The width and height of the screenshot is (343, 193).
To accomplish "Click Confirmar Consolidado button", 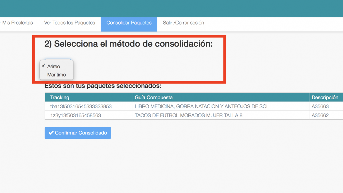I will click(x=78, y=133).
